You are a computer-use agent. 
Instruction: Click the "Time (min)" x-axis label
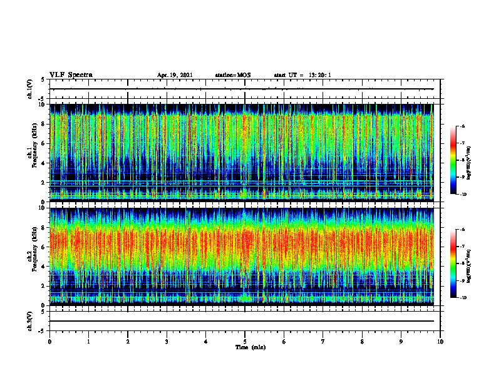tap(251, 347)
